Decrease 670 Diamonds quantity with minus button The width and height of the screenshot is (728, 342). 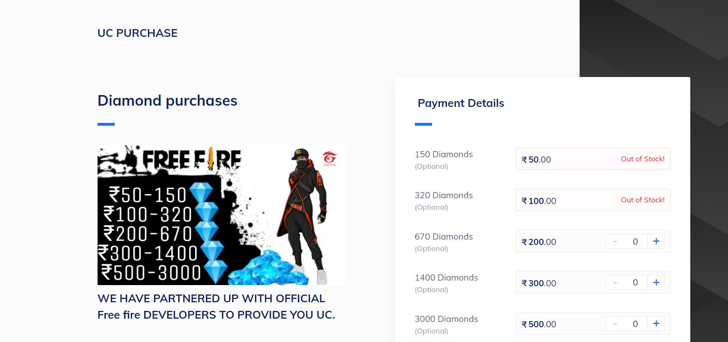click(615, 241)
